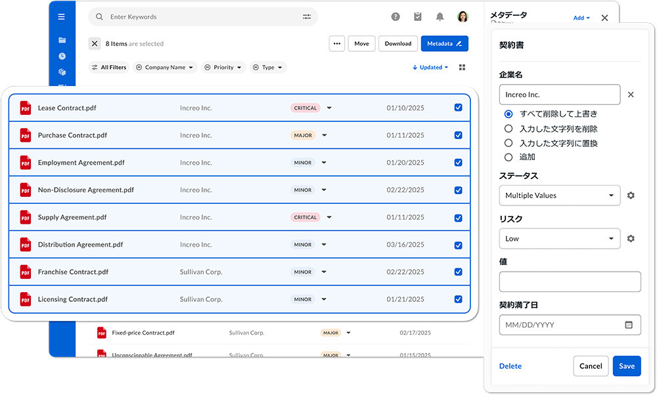Save the metadata changes
This screenshot has width=657, height=395.
coord(627,365)
